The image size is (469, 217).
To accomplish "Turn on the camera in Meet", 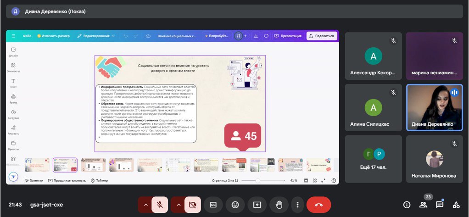I will (193, 205).
